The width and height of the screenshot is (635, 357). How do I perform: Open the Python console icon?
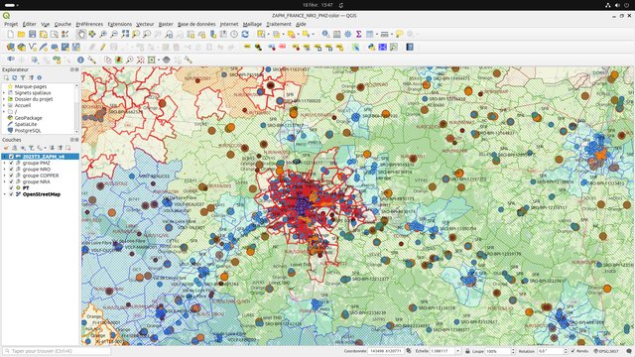click(x=371, y=48)
